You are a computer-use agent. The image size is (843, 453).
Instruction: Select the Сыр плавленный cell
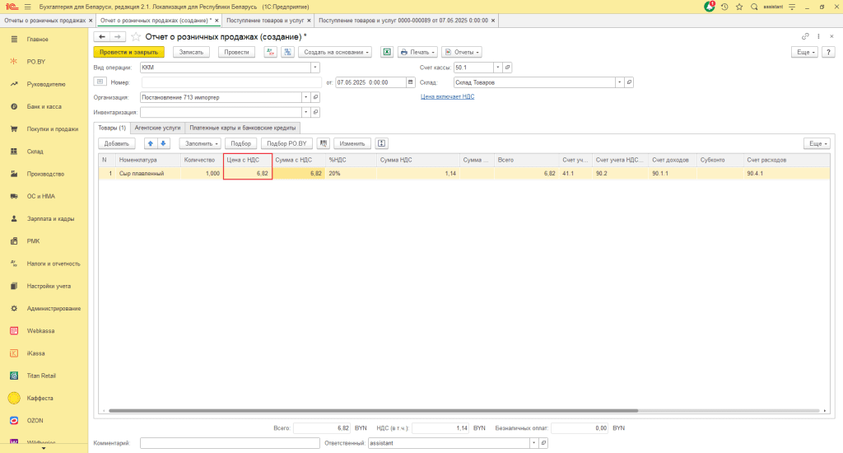(x=148, y=173)
